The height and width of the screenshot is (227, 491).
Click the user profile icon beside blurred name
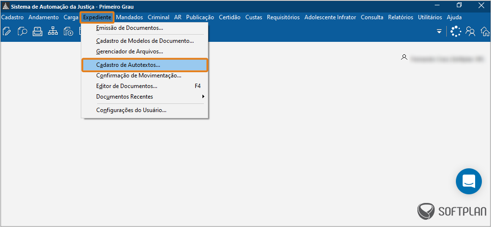pos(404,58)
